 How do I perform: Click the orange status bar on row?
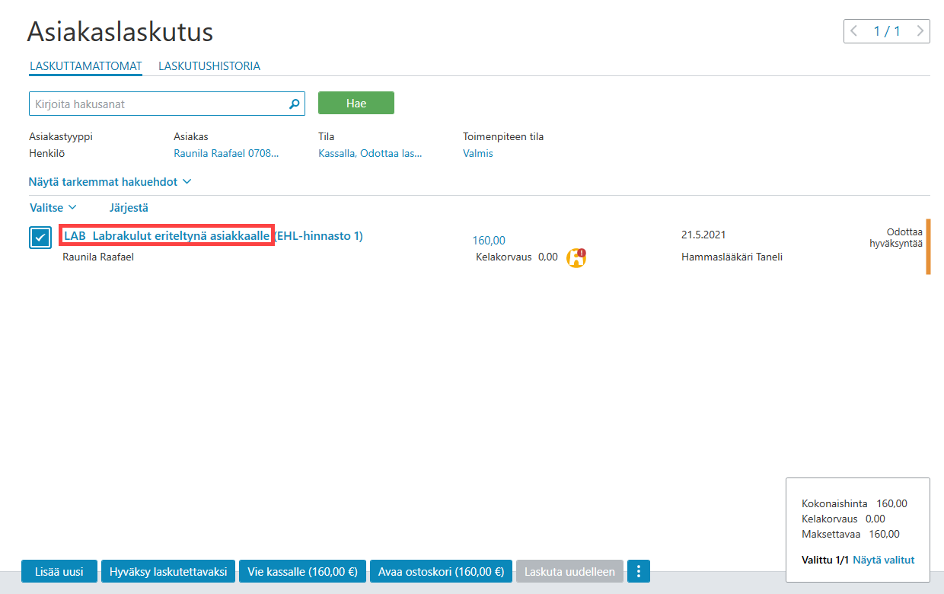928,246
